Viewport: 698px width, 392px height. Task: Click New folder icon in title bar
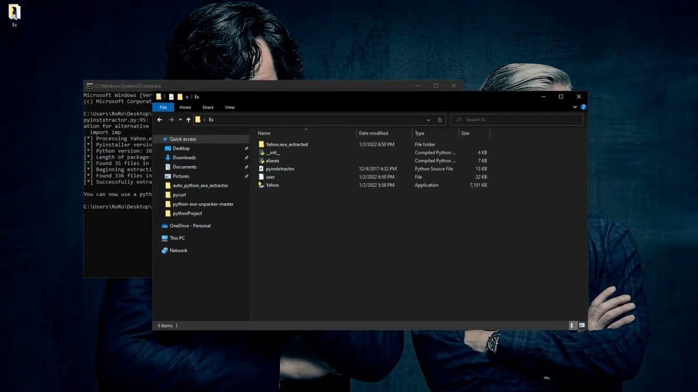click(180, 97)
